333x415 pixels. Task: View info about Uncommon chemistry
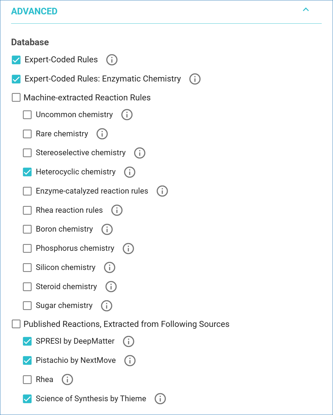click(x=127, y=114)
